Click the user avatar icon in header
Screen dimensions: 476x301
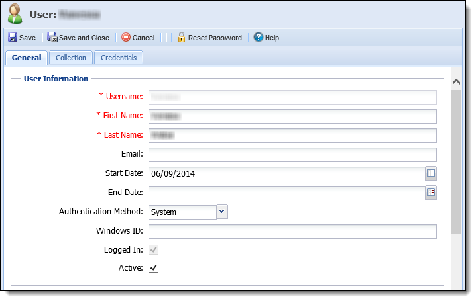[x=15, y=14]
